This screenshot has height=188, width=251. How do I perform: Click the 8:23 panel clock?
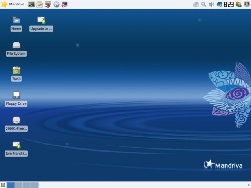coord(229,4)
